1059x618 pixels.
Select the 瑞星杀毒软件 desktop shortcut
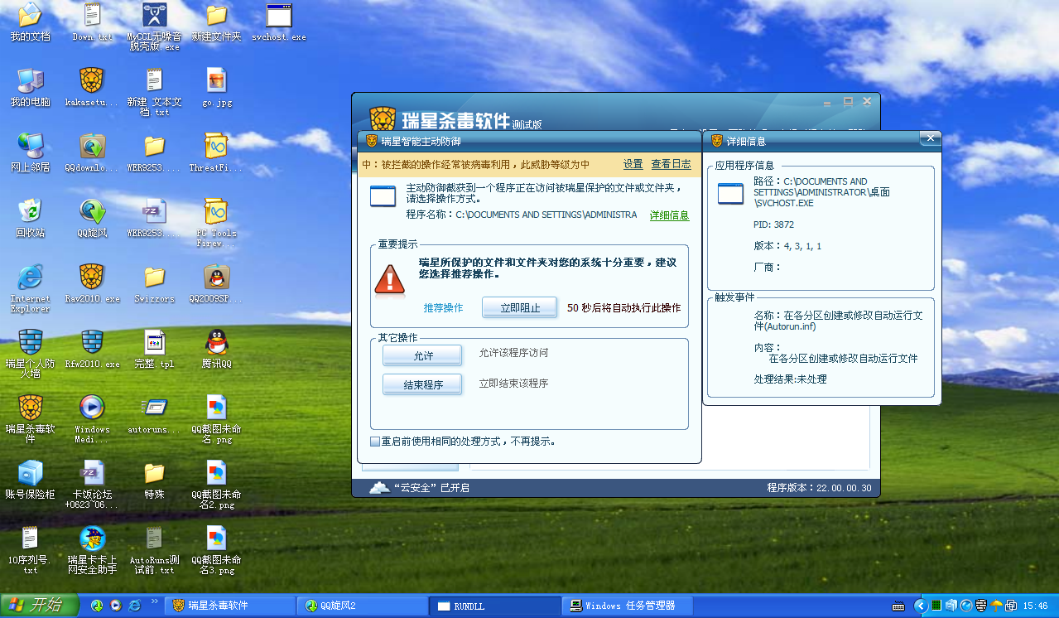(31, 419)
